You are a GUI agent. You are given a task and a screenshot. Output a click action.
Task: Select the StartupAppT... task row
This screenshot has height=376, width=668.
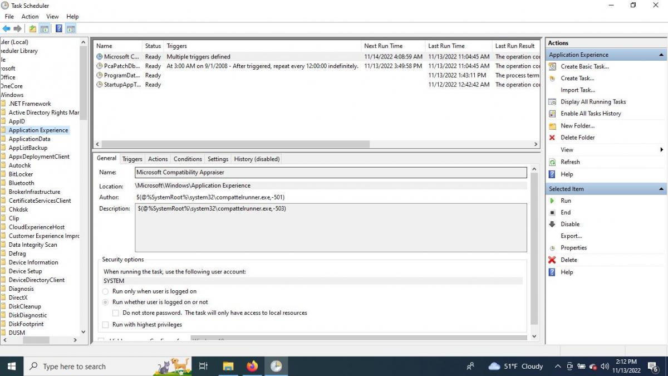tap(317, 85)
